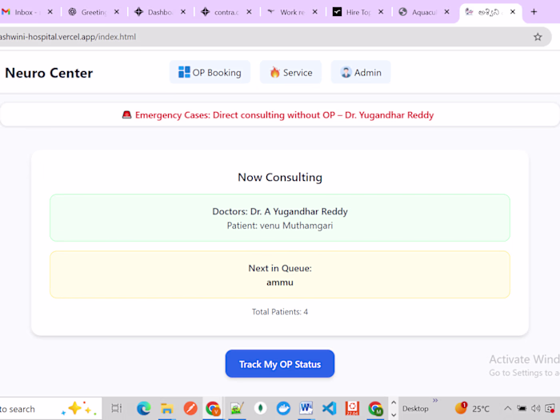
Task: Open MongoDB Compass from the taskbar
Action: click(x=260, y=408)
